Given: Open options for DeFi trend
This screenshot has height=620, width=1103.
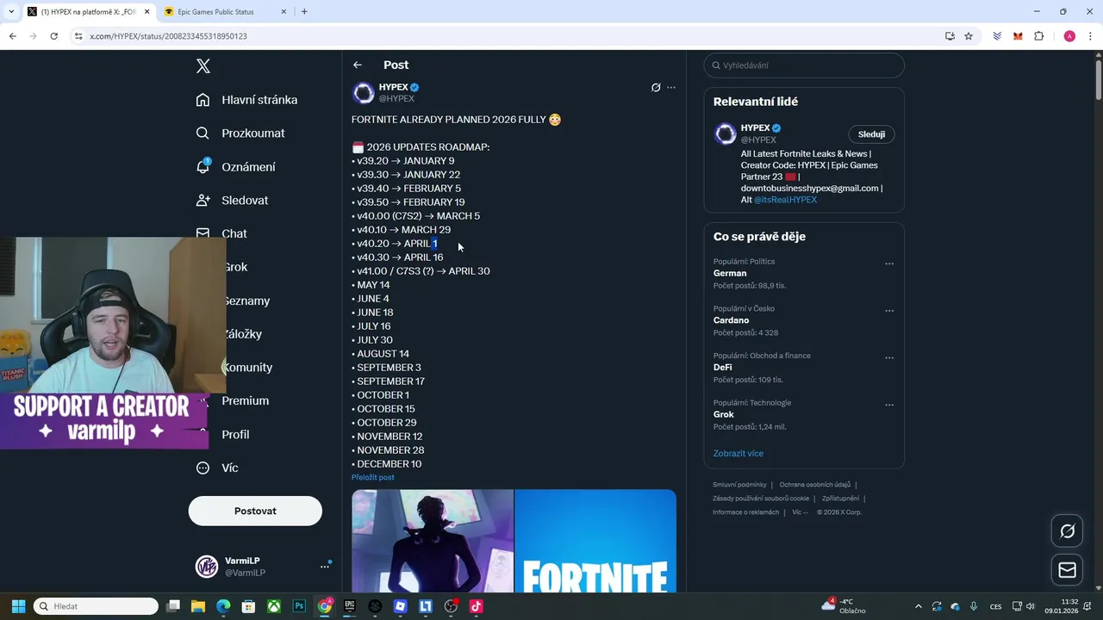Looking at the screenshot, I should pyautogui.click(x=889, y=358).
